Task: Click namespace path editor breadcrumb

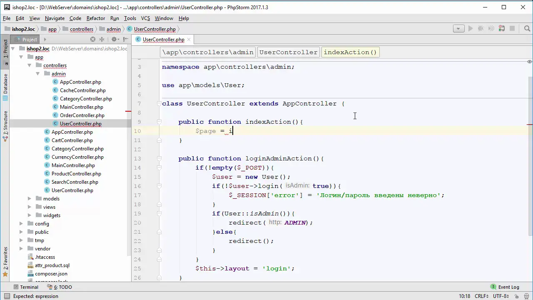Action: [208, 52]
